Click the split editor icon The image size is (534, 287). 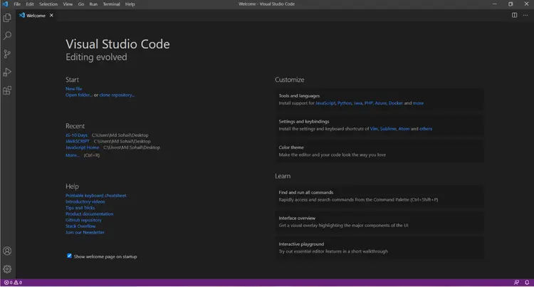tap(514, 15)
